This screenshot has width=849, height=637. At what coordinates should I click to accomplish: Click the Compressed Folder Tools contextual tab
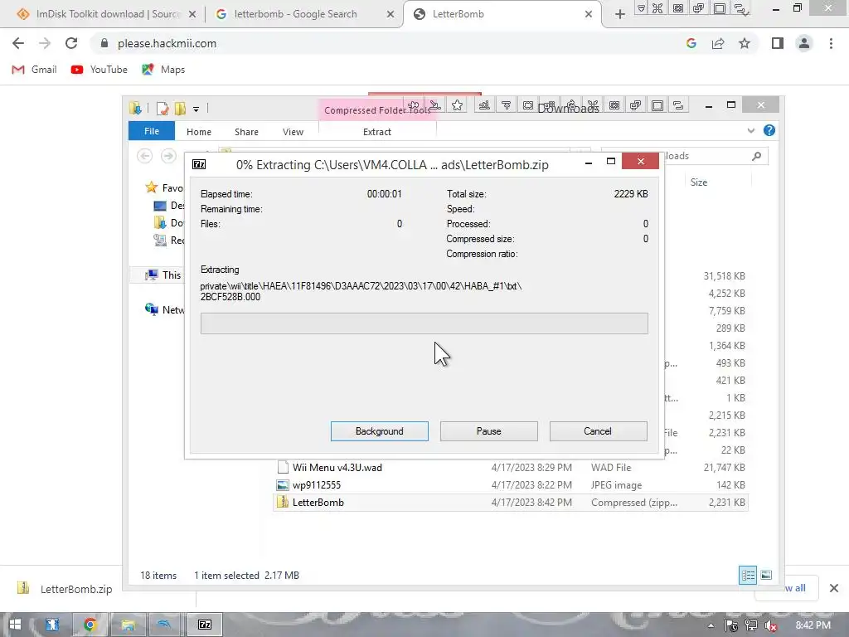[x=377, y=110]
